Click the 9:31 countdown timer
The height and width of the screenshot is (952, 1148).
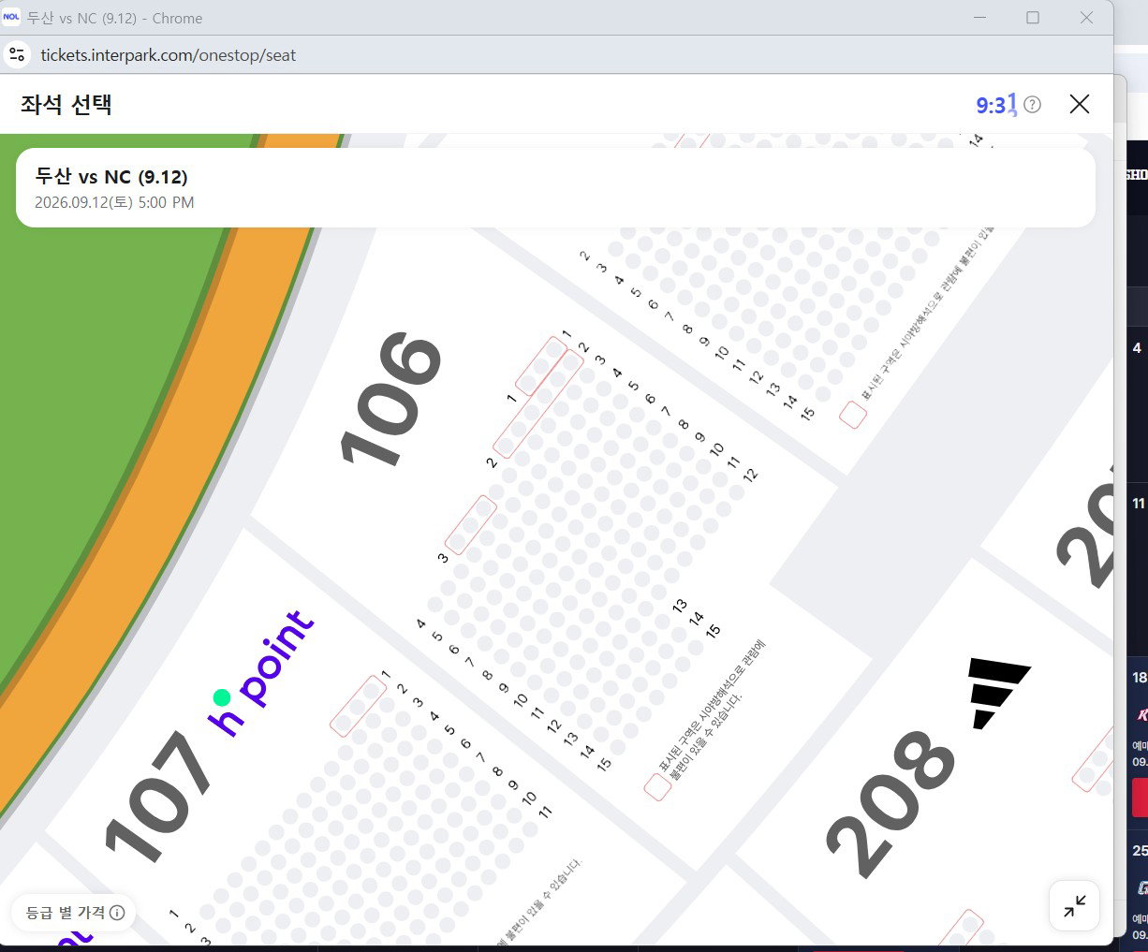(995, 105)
